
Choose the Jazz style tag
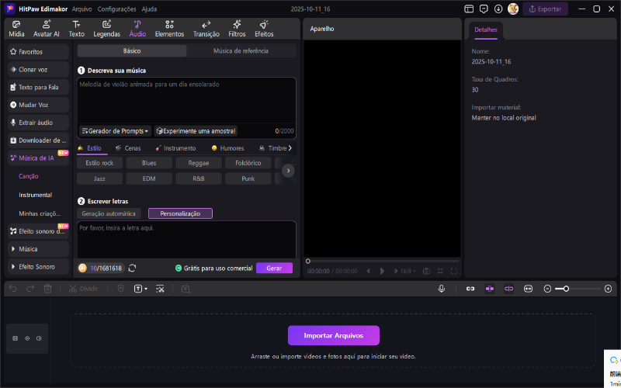click(99, 178)
